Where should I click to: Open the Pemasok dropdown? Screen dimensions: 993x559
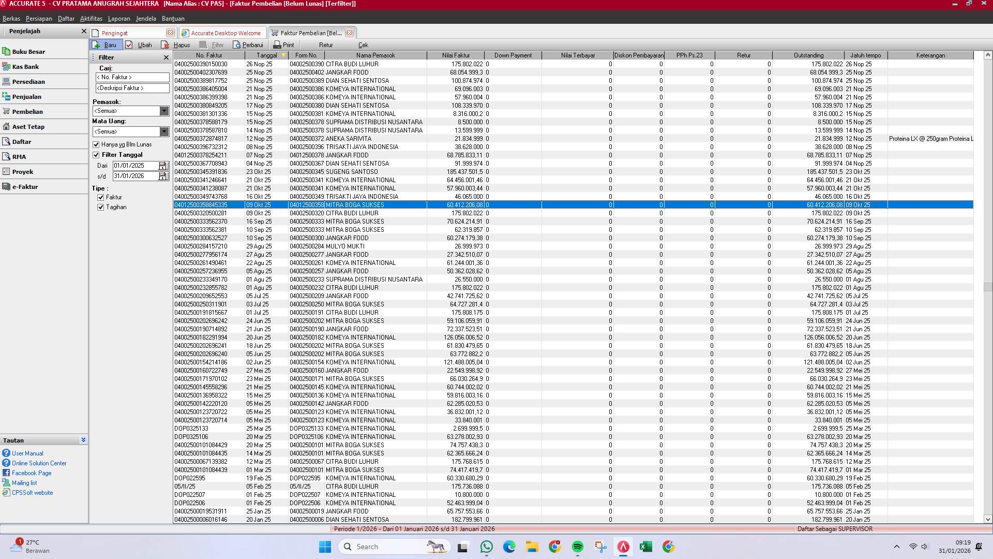coord(164,111)
